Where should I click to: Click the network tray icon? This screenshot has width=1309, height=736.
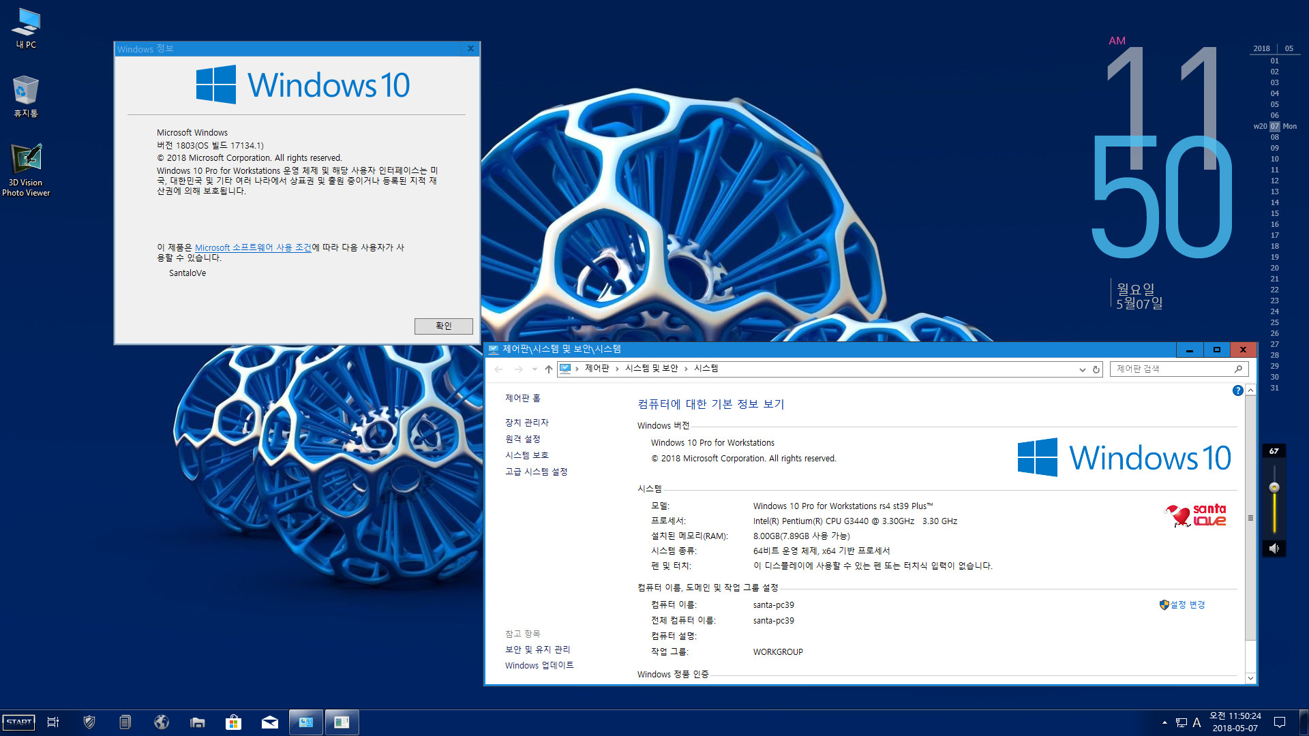[x=1182, y=722]
